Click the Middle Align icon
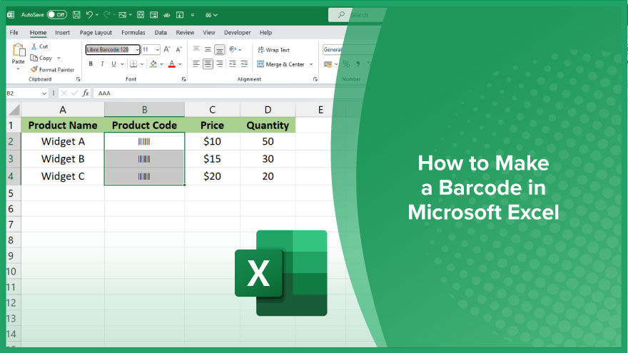The image size is (628, 353). coord(208,49)
